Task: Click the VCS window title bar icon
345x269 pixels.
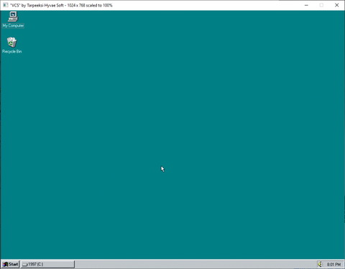Action: coord(5,5)
